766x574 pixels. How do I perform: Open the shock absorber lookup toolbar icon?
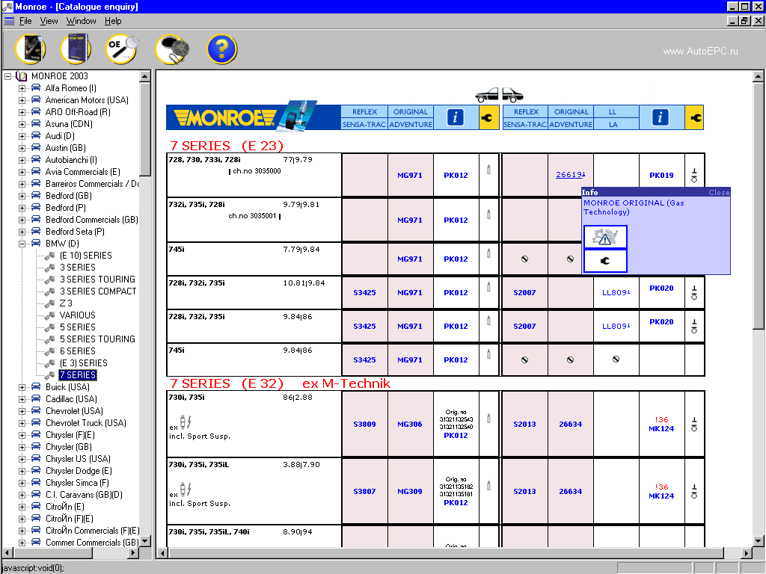tap(171, 47)
